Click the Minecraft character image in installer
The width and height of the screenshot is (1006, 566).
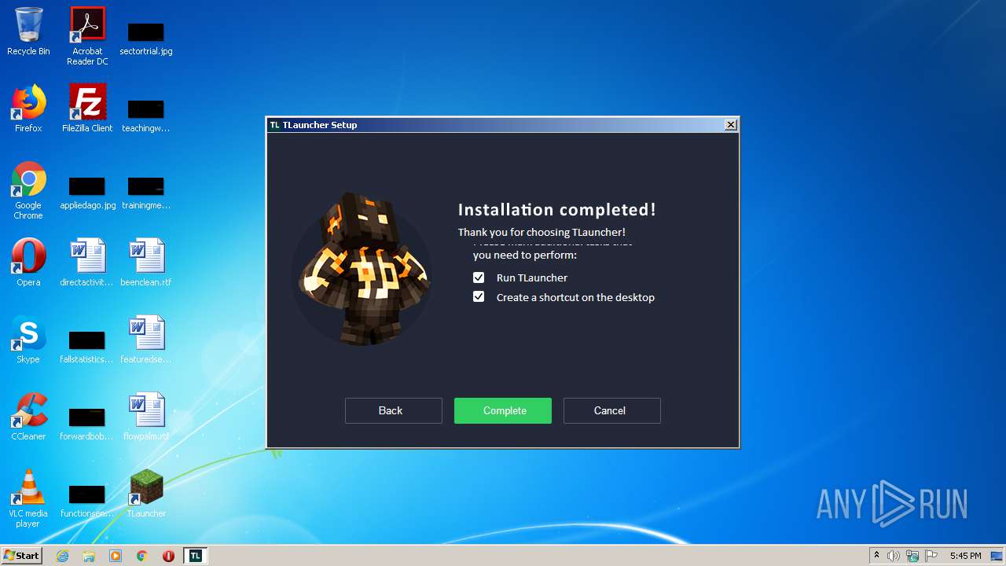pos(362,269)
